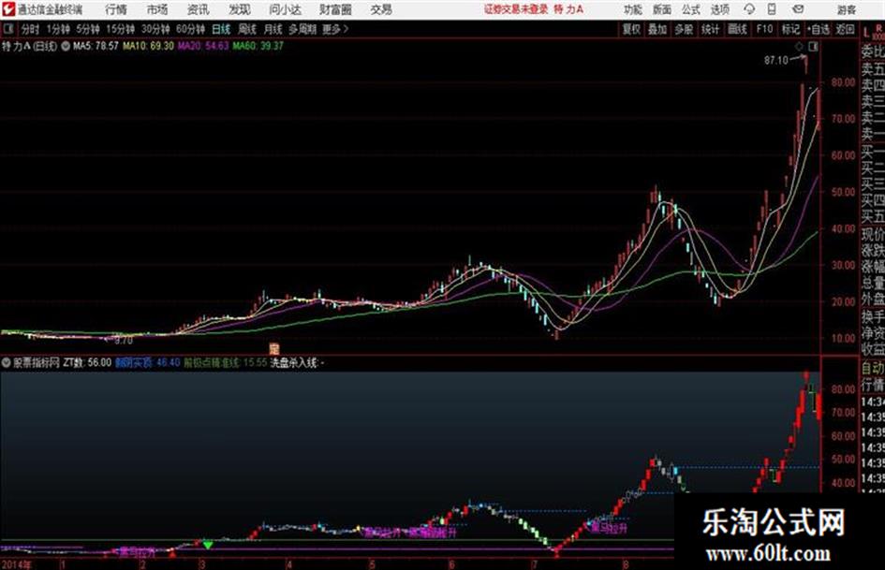Image resolution: width=885 pixels, height=570 pixels.
Task: Expand the main chart indicator dropdown circle
Action: click(x=66, y=46)
